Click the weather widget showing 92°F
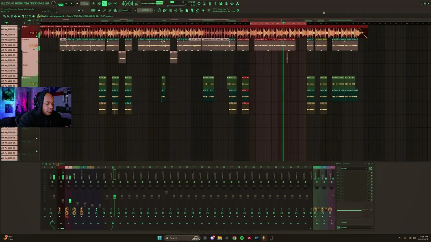Image resolution: width=431 pixels, height=242 pixels. (x=8, y=238)
